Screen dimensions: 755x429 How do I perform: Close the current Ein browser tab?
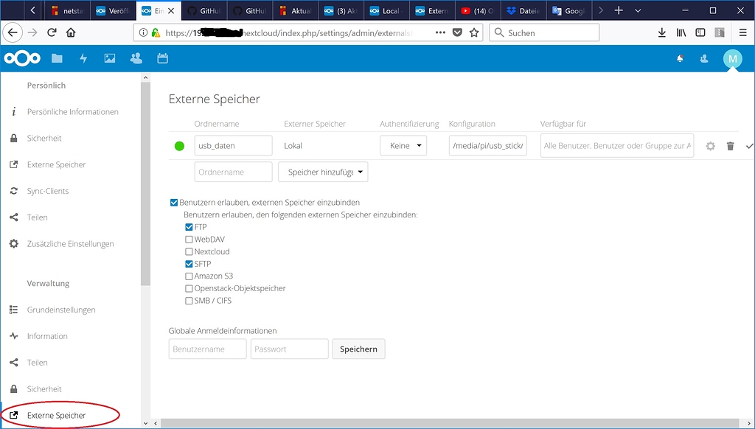point(170,10)
